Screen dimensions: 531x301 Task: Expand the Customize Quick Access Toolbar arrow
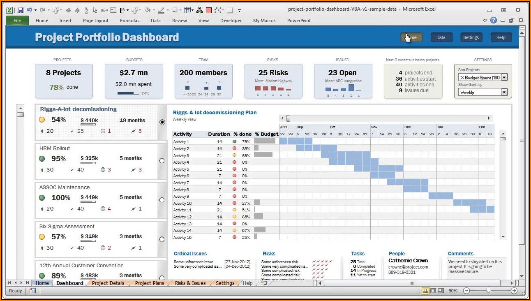point(240,10)
